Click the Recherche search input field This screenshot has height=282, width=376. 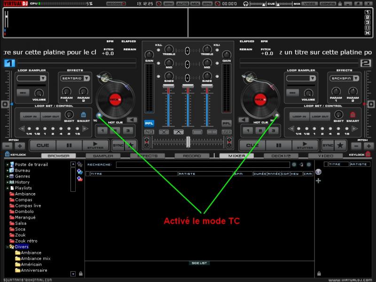pyautogui.click(x=203, y=164)
